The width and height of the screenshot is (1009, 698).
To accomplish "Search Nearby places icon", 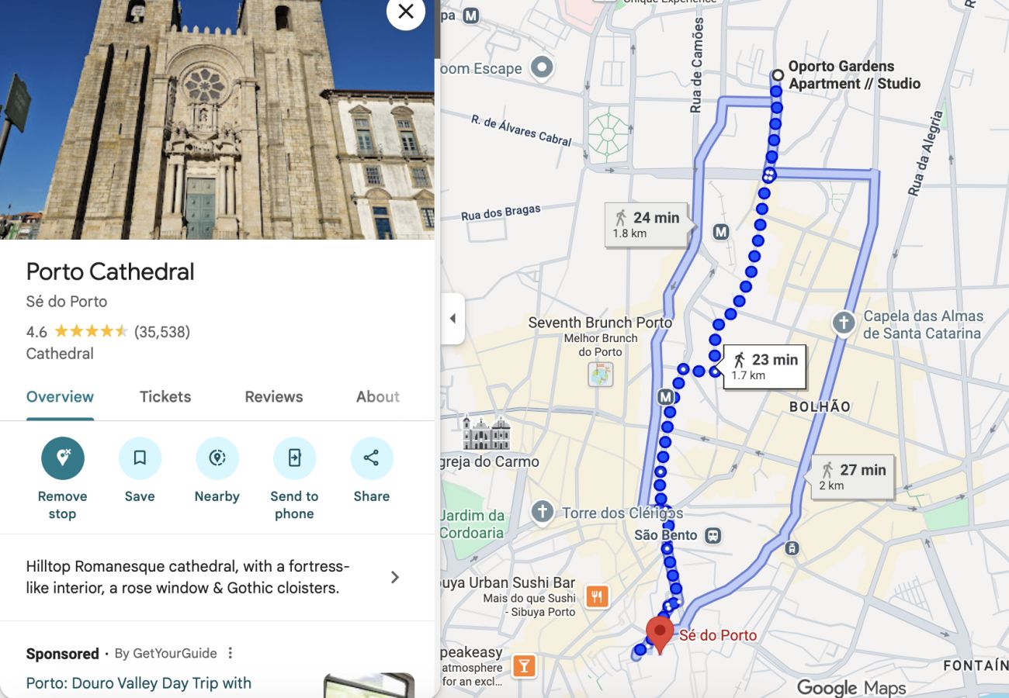I will click(x=217, y=458).
